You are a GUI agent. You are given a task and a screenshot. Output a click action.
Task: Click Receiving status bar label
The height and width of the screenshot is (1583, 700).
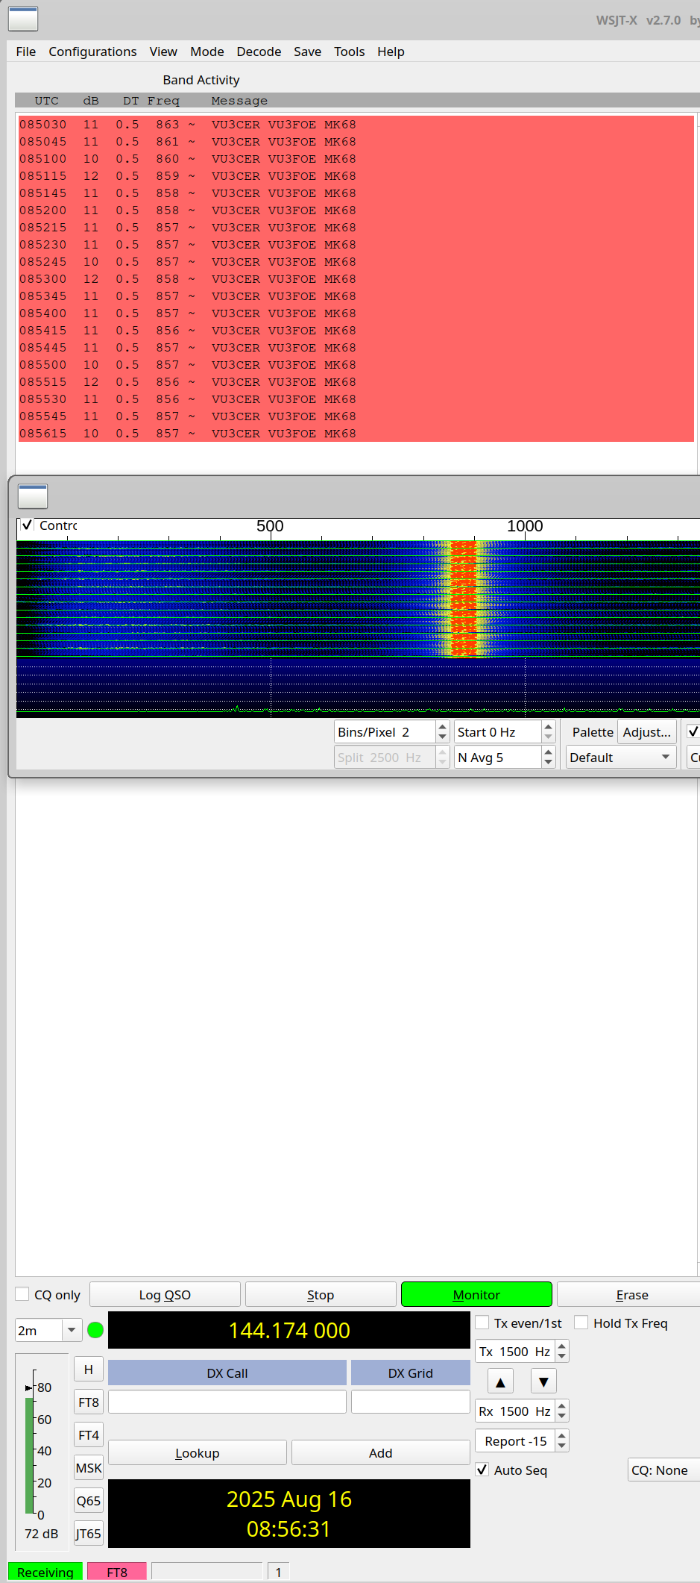click(x=45, y=1572)
